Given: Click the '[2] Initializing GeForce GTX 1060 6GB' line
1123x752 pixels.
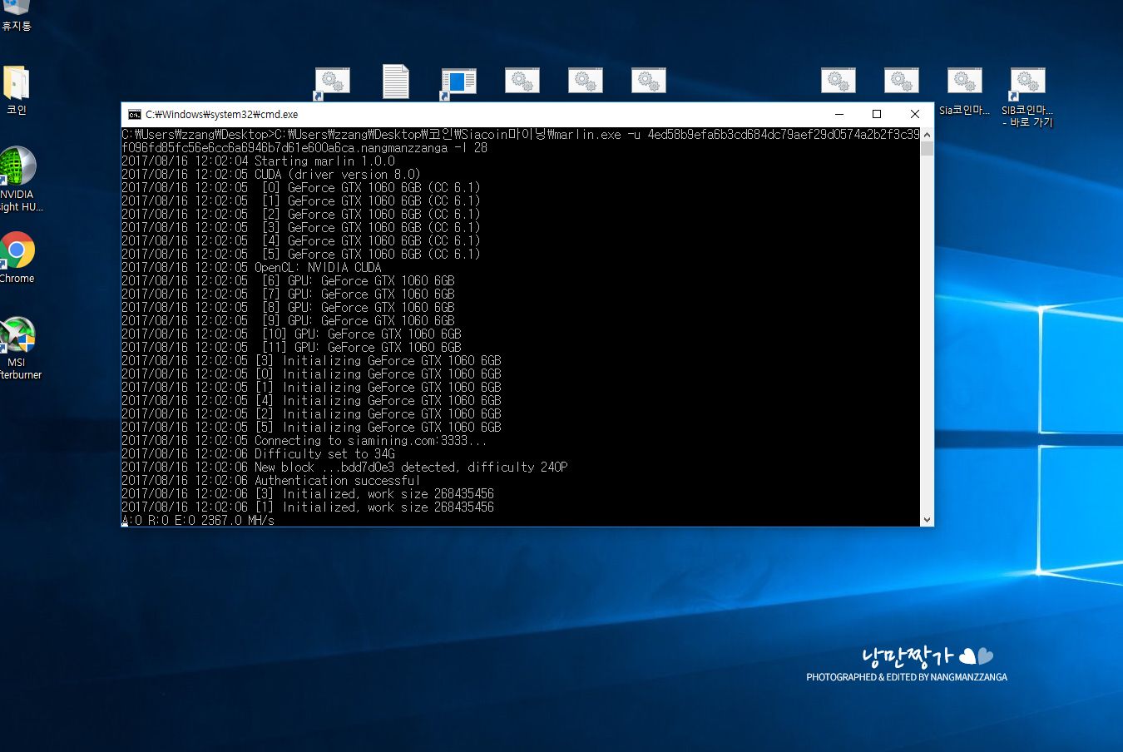Looking at the screenshot, I should pos(311,414).
